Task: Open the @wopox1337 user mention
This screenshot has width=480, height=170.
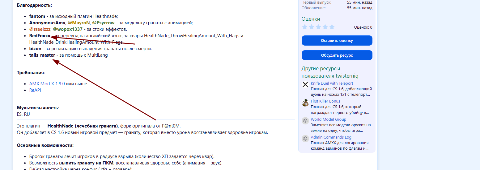Action: pyautogui.click(x=68, y=29)
